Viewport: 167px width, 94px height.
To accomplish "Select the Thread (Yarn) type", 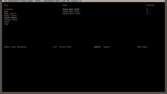I will tap(11, 20).
